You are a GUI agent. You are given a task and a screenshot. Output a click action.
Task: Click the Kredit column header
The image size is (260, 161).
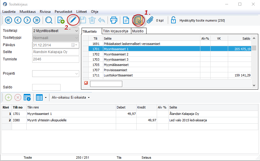click(147, 107)
